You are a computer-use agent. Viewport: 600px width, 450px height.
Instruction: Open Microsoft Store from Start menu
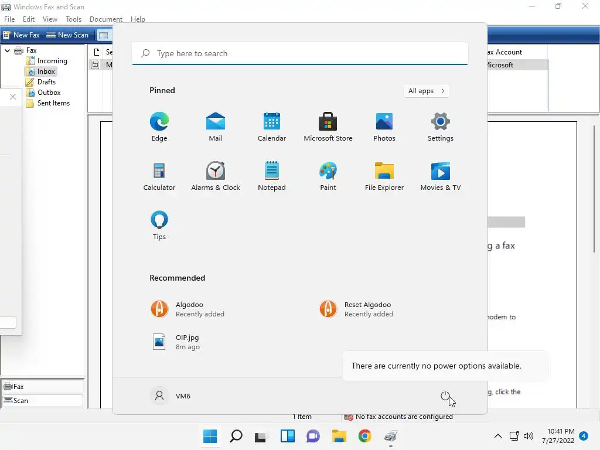[x=328, y=127]
